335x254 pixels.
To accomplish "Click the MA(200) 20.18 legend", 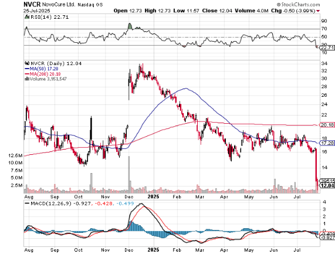I will pos(43,74).
